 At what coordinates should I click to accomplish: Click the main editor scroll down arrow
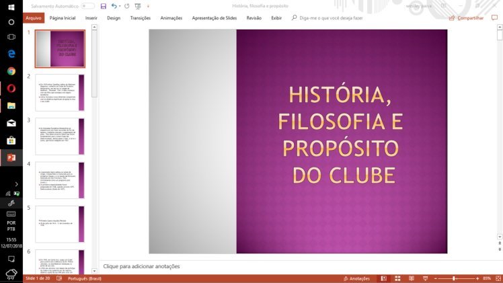coord(500,237)
